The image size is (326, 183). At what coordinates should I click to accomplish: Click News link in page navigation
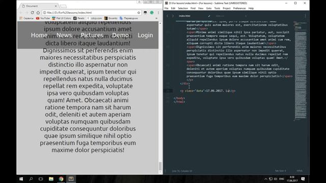pyautogui.click(x=64, y=35)
